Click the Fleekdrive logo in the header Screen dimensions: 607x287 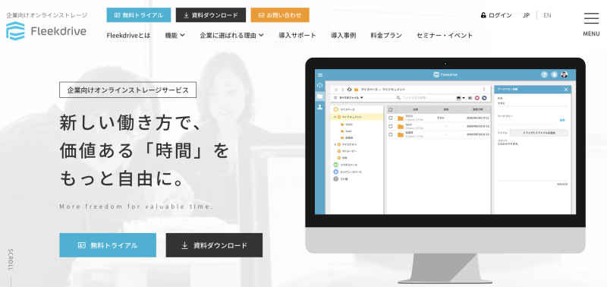46,31
